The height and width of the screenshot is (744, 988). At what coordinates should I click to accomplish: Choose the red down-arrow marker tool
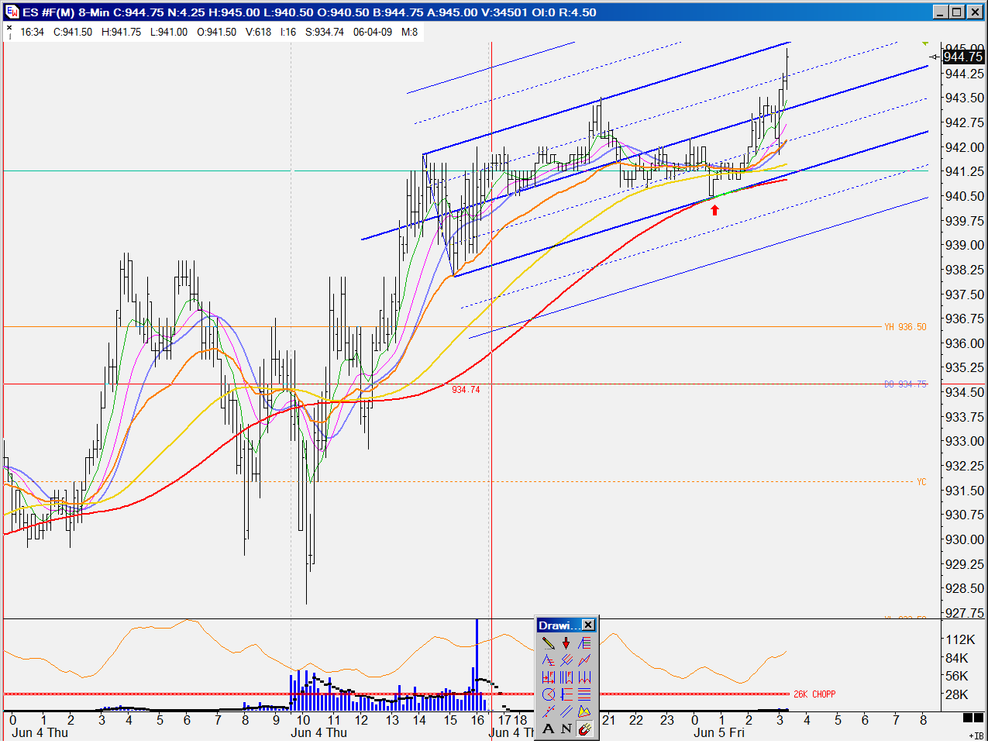pos(566,643)
